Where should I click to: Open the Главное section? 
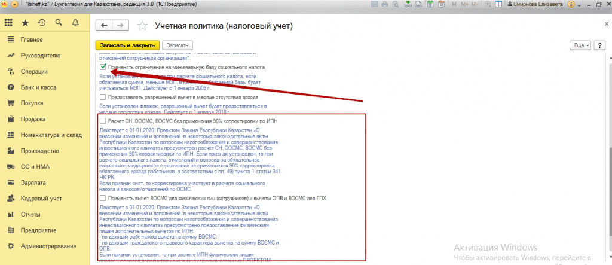tap(45, 40)
